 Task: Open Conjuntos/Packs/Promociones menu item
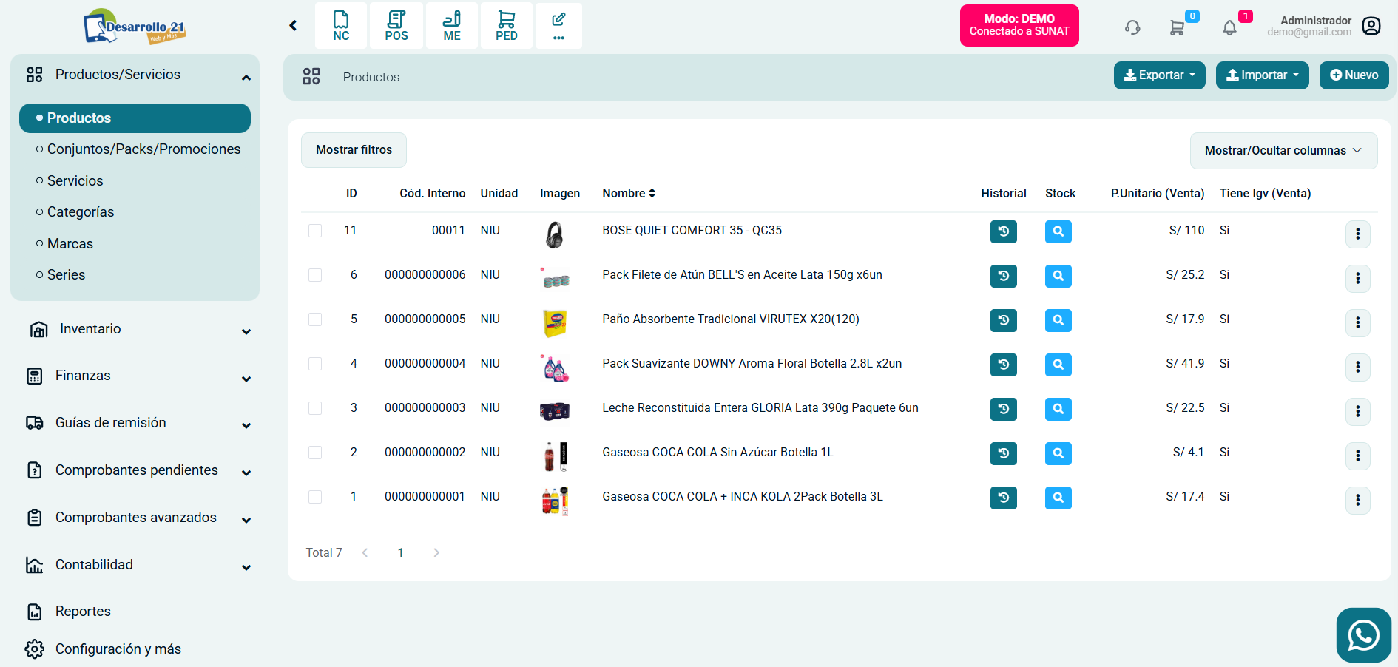[x=143, y=149]
